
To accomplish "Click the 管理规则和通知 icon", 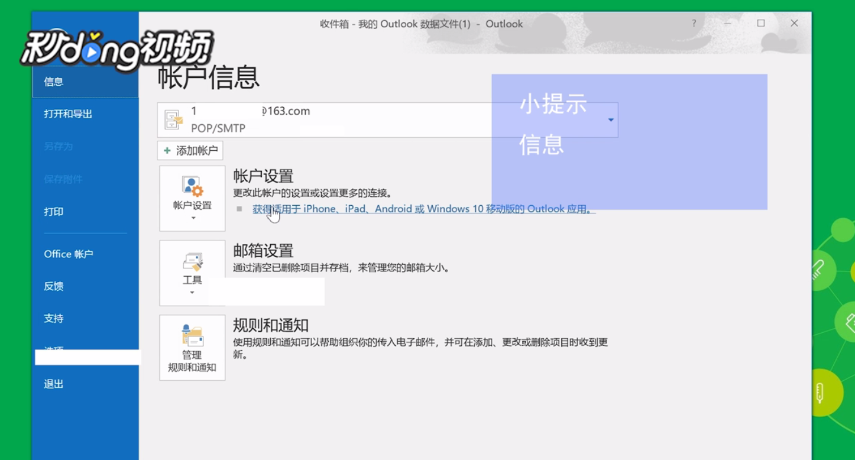I will [x=192, y=336].
